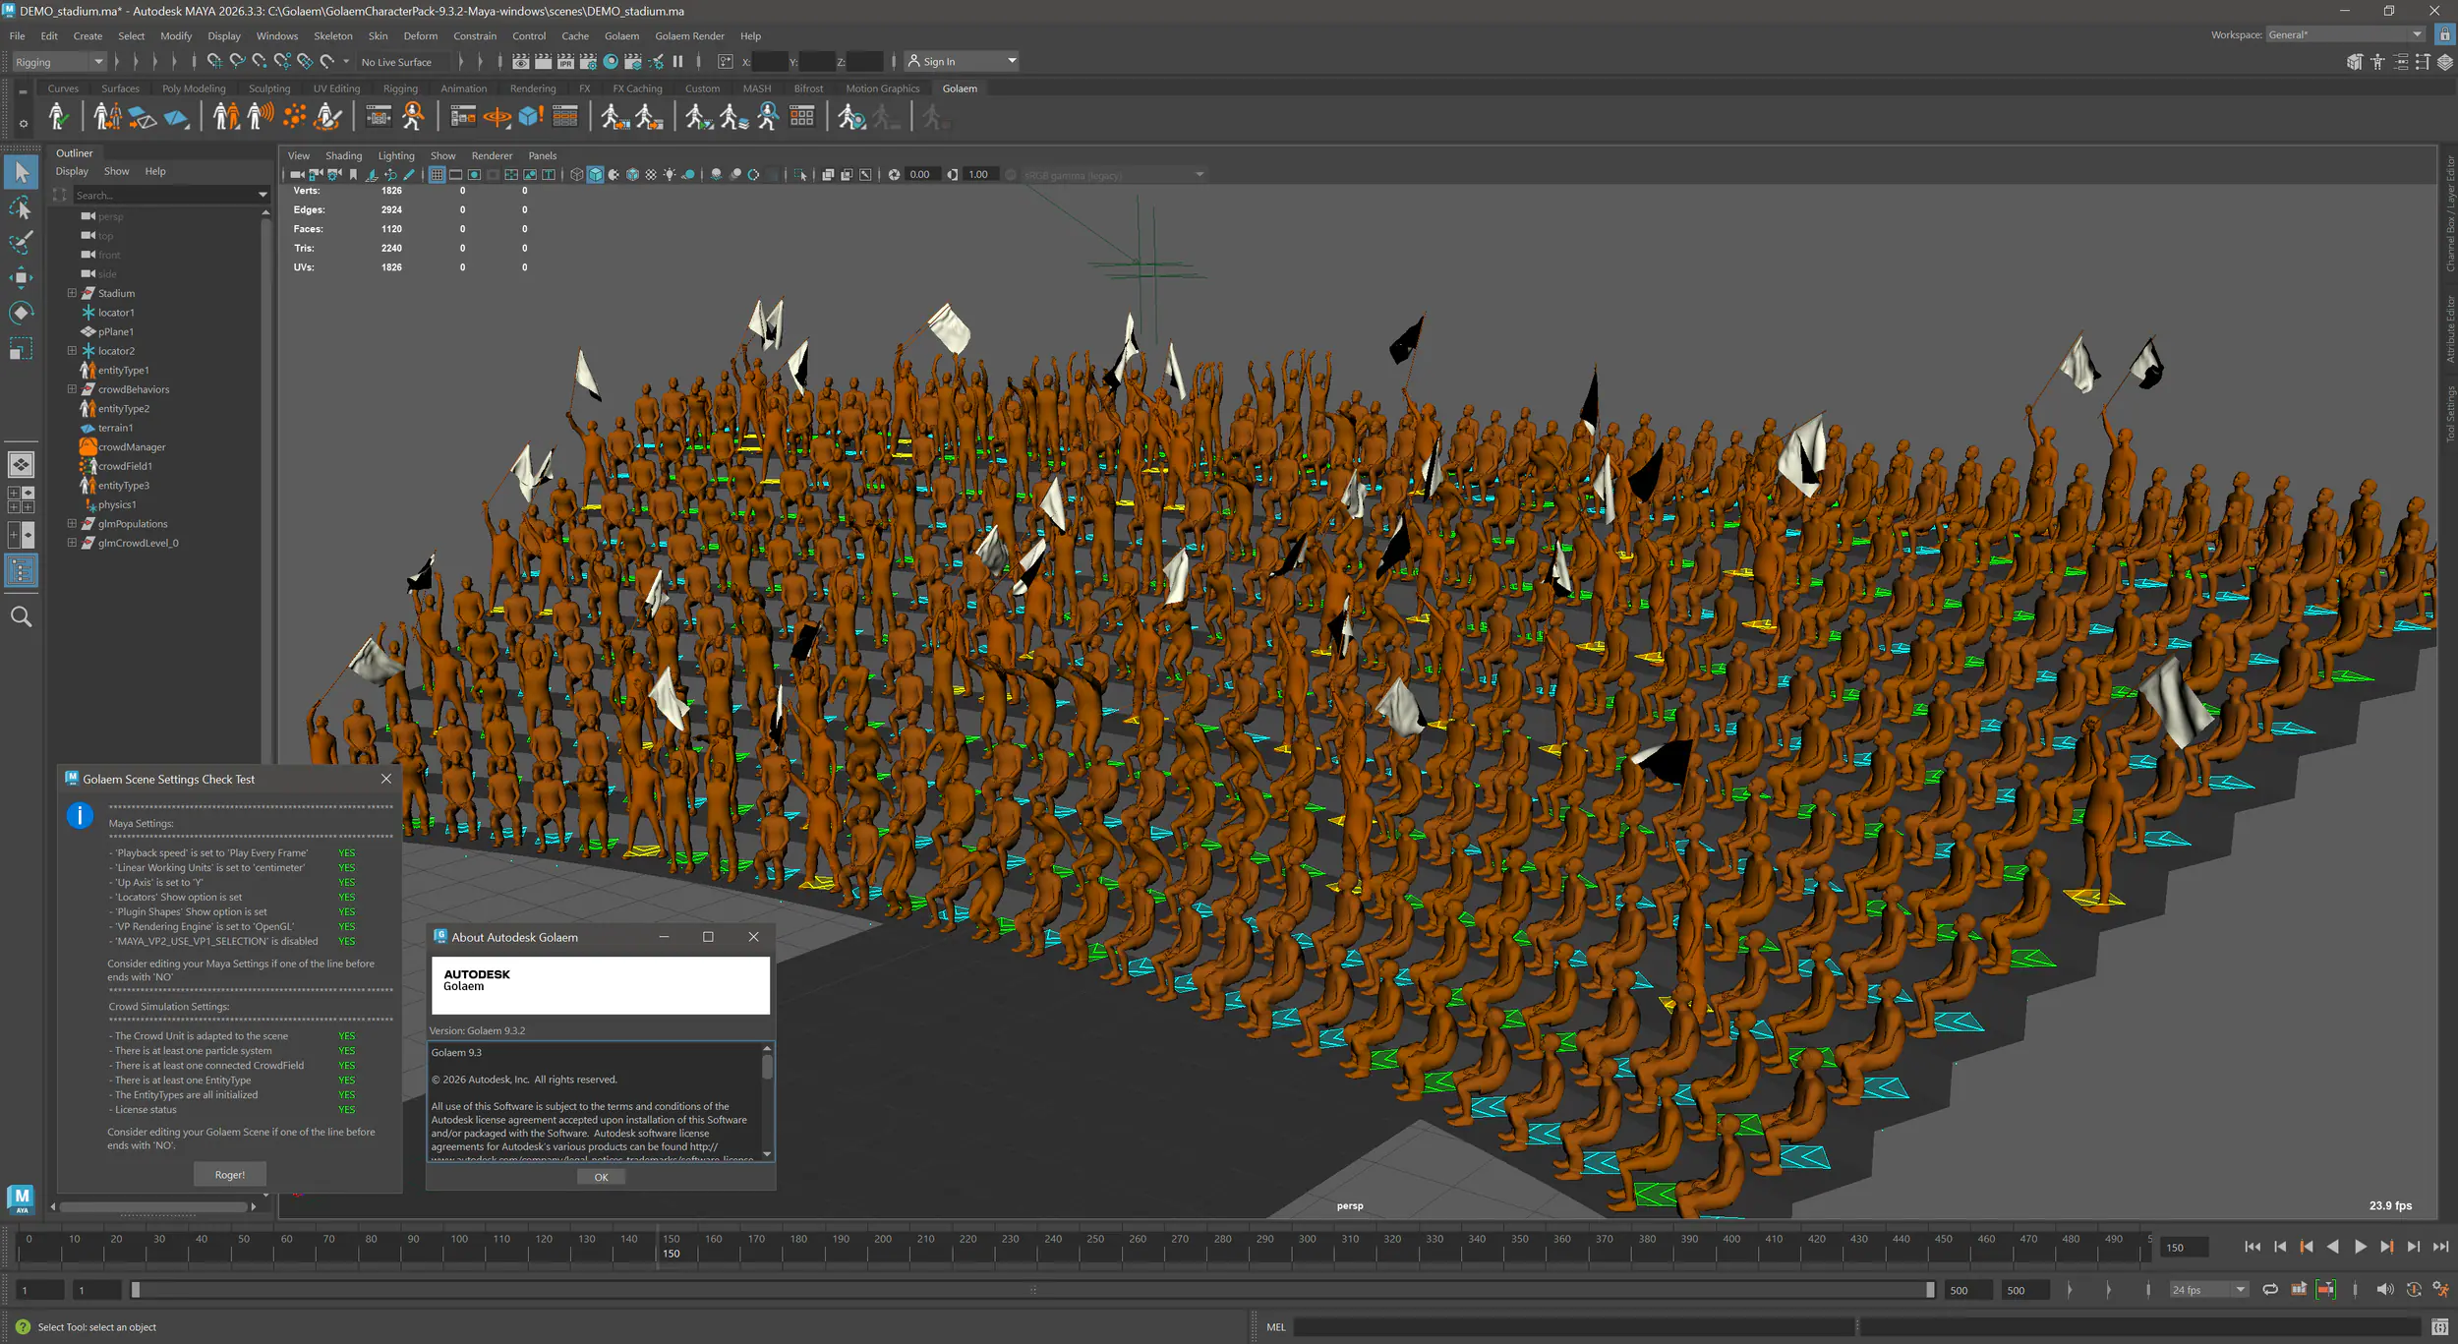Image resolution: width=2458 pixels, height=1344 pixels.
Task: Click the blue cube with exclamation mark shelf icon
Action: (x=531, y=117)
